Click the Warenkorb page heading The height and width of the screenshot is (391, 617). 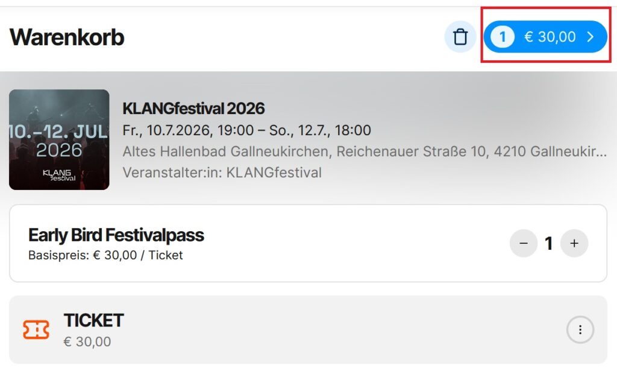click(67, 37)
